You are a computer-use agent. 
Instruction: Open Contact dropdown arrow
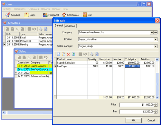coord(156,39)
